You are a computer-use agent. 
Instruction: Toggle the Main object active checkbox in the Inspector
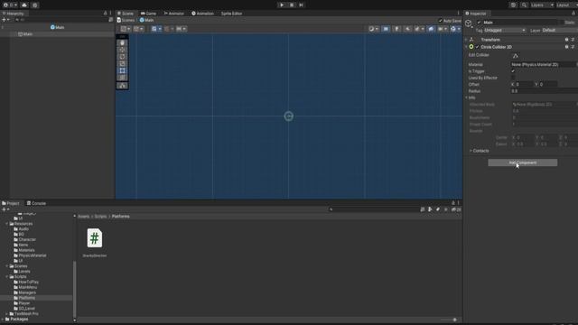tap(479, 22)
